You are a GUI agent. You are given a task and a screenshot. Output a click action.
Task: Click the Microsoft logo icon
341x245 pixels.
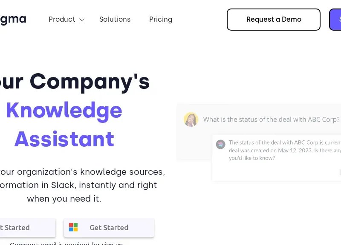coord(73,228)
